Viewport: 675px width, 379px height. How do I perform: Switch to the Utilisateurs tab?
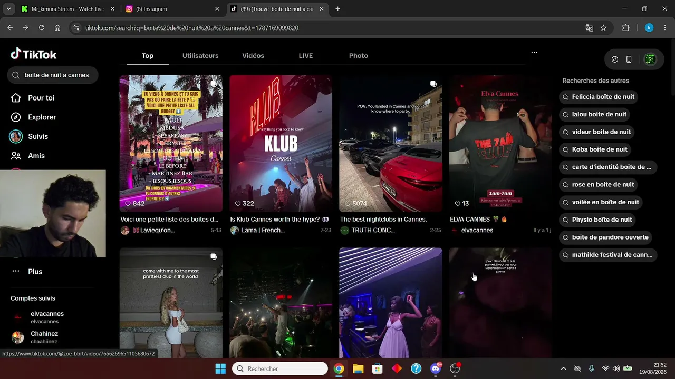click(x=200, y=56)
